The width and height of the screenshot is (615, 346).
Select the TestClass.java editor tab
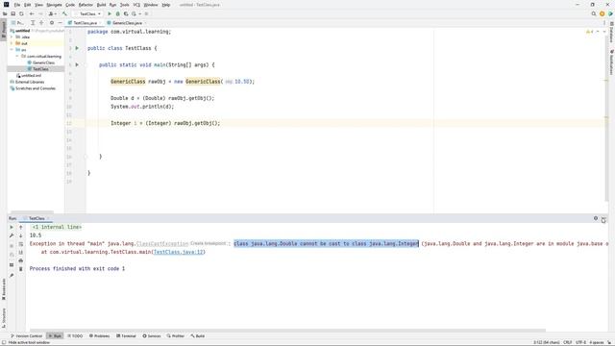coord(85,23)
